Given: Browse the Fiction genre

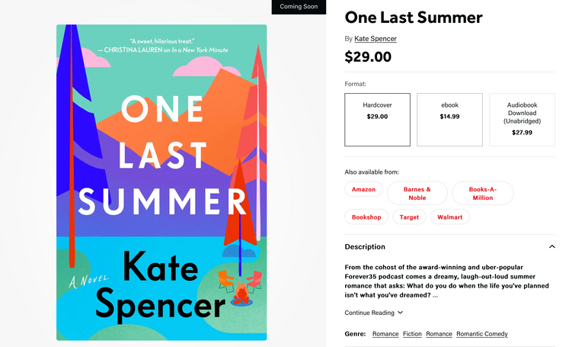Looking at the screenshot, I should click(412, 334).
